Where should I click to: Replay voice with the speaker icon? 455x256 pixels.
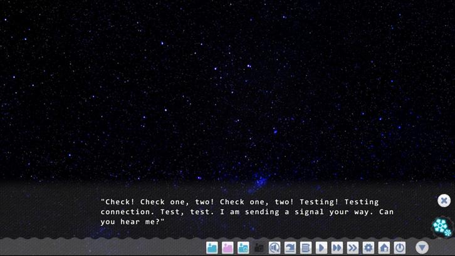tap(275, 248)
